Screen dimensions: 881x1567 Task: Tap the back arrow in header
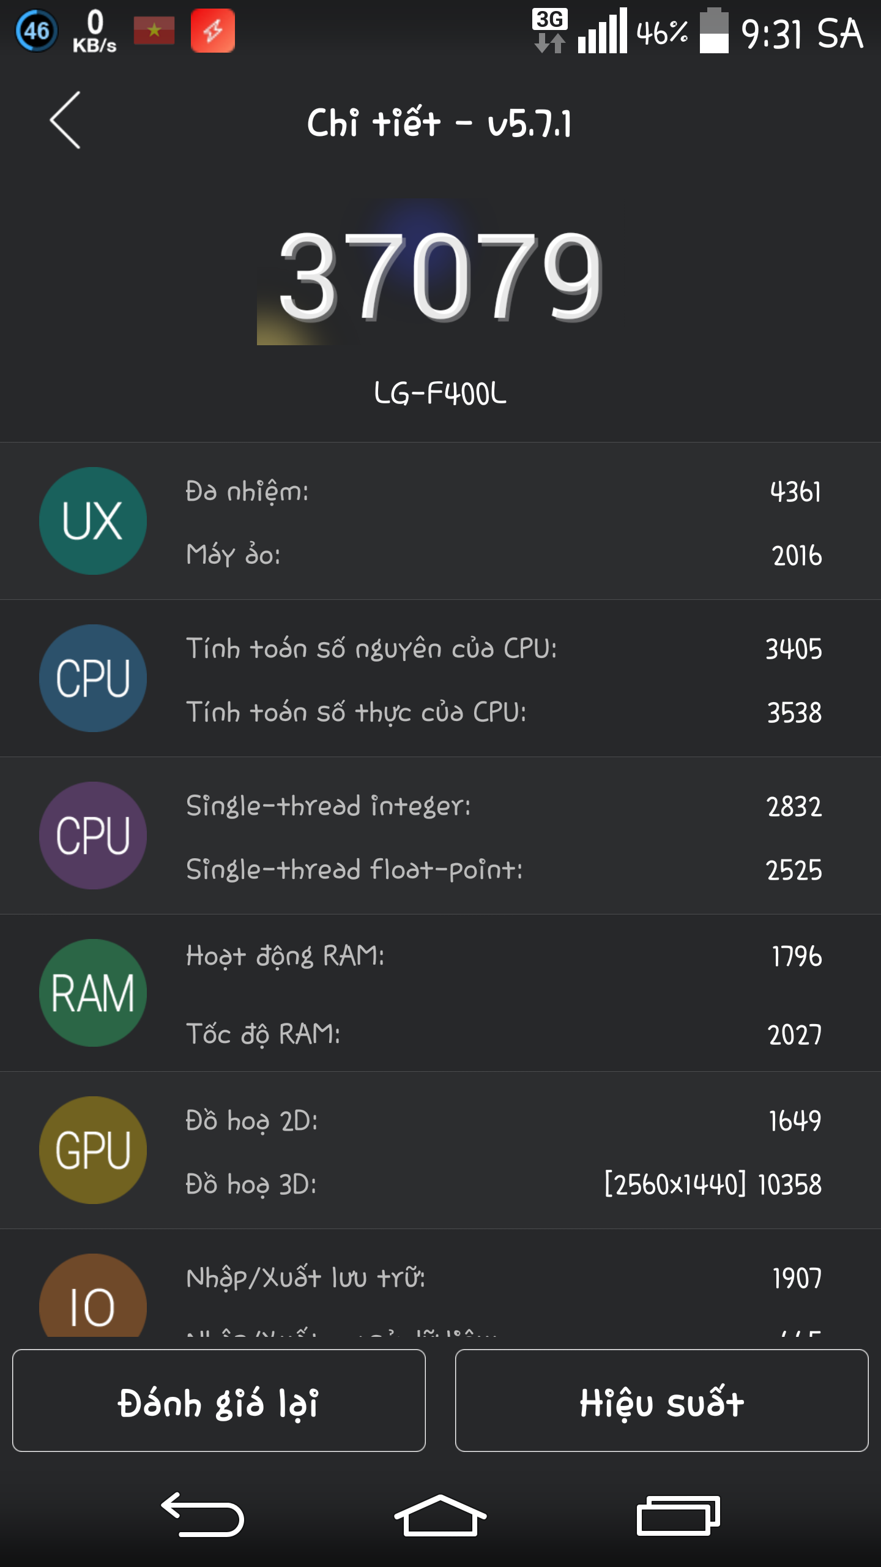(65, 121)
